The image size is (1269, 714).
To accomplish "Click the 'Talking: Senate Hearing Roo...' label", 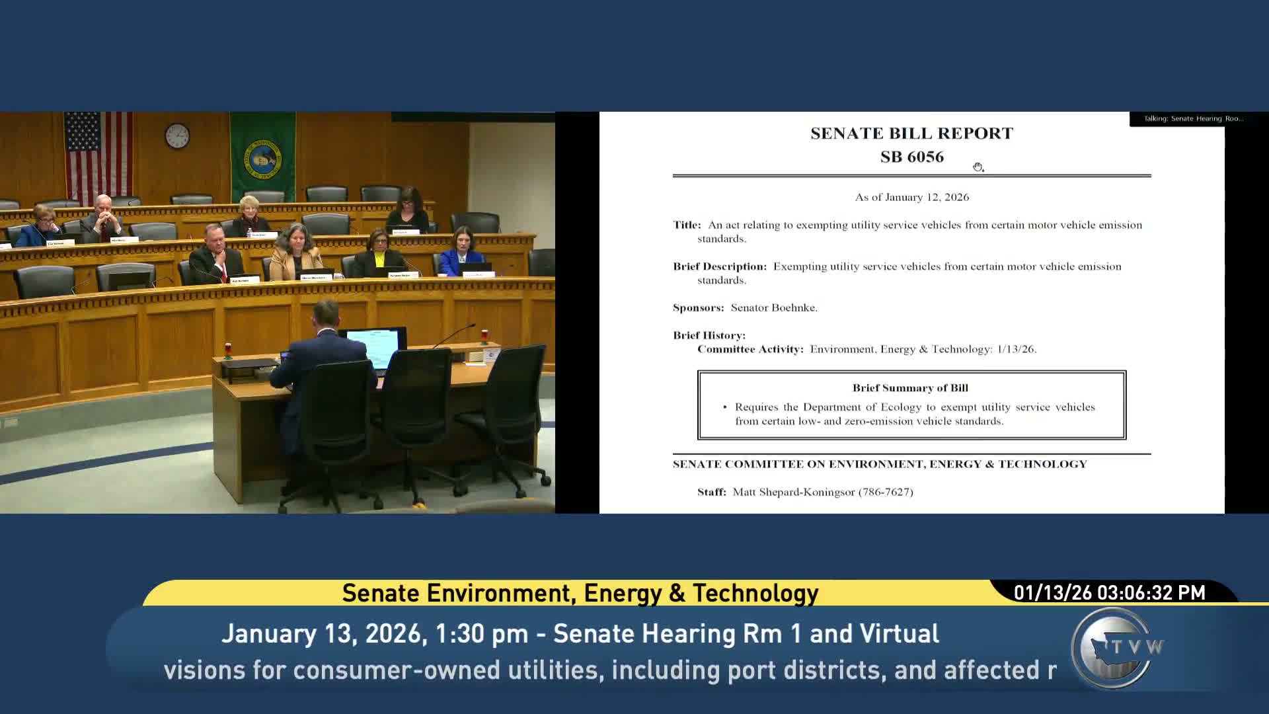I will point(1193,119).
